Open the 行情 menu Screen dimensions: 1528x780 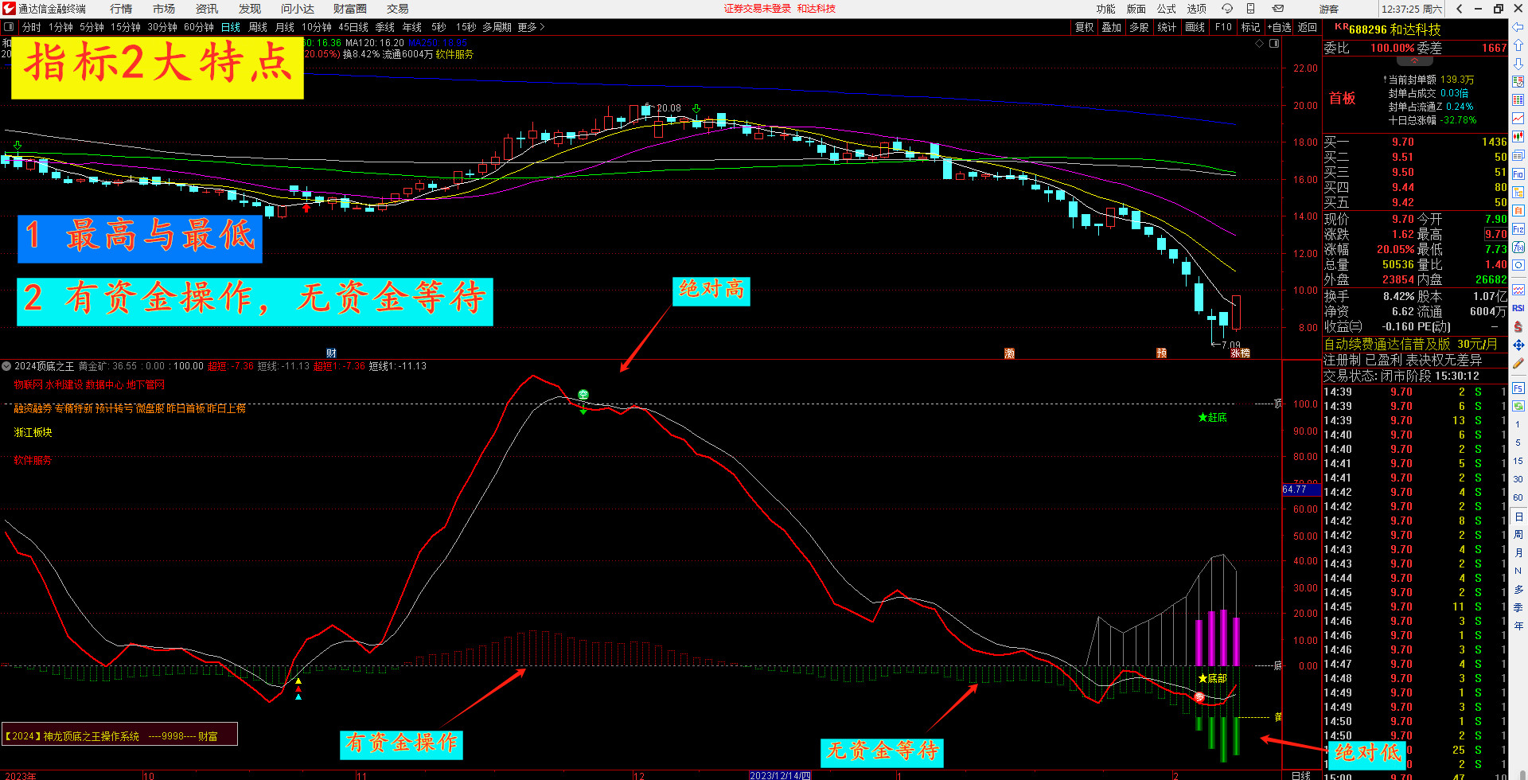click(x=121, y=9)
